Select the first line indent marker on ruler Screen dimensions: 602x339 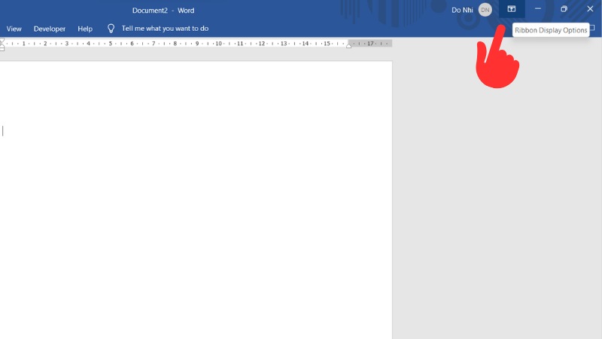pos(2,40)
